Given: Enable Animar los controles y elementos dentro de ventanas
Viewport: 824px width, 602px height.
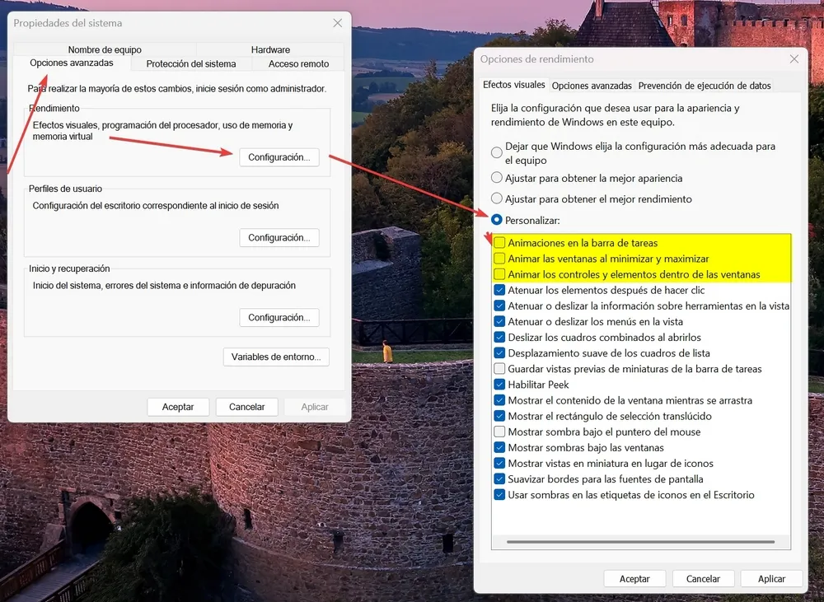Looking at the screenshot, I should pyautogui.click(x=499, y=274).
